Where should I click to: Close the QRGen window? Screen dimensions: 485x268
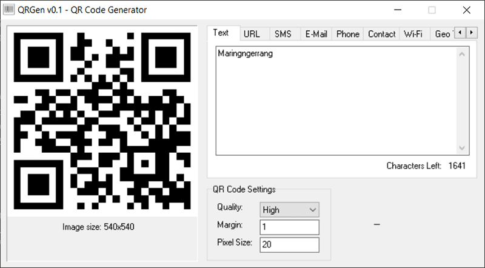466,10
